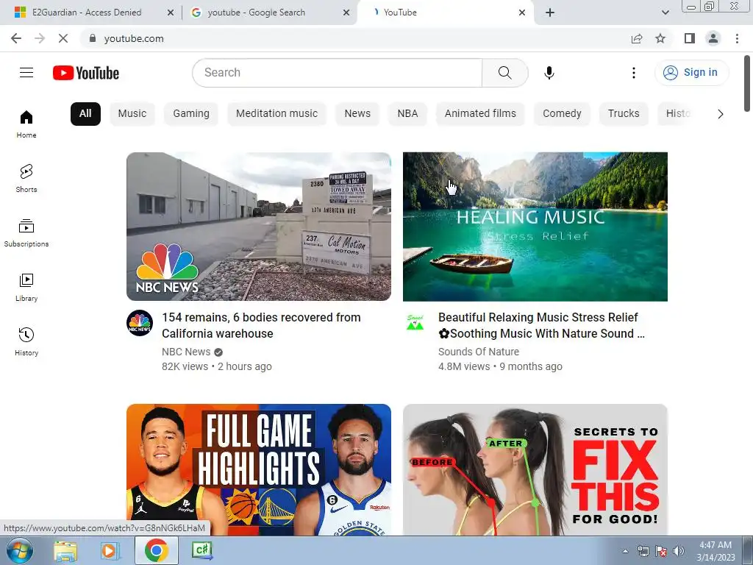Click the page vertical scrollbar thumb
This screenshot has height=565, width=753.
pos(747,84)
